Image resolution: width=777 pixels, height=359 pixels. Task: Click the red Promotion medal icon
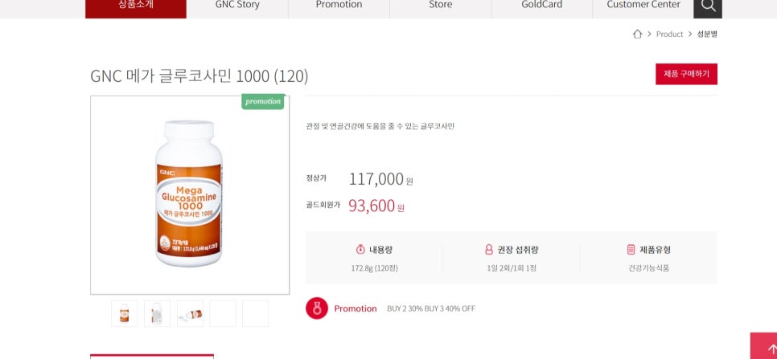pyautogui.click(x=317, y=308)
